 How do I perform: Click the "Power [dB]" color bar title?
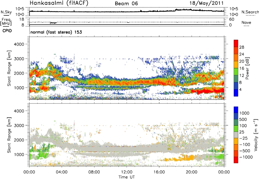click(x=247, y=68)
